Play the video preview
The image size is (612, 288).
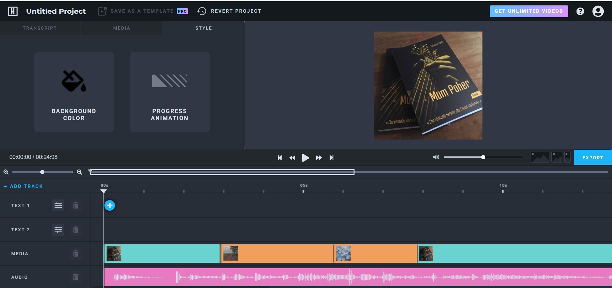click(x=305, y=158)
